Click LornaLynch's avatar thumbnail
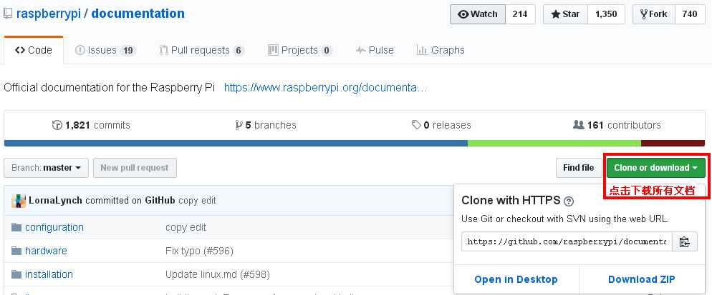Viewport: 712px width, 295px height. pyautogui.click(x=19, y=201)
